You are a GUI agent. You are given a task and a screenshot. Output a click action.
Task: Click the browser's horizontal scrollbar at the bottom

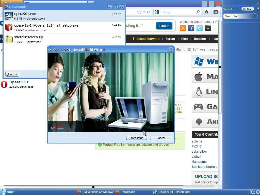[93, 187]
